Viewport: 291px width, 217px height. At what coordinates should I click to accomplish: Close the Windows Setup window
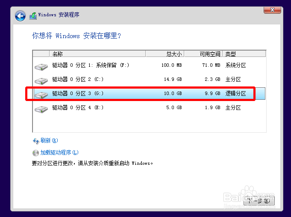(x=272, y=10)
